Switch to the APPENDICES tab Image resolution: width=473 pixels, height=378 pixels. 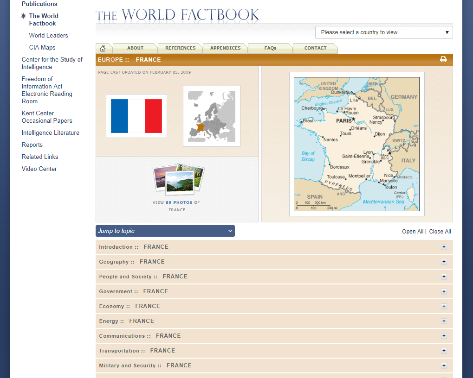point(225,48)
